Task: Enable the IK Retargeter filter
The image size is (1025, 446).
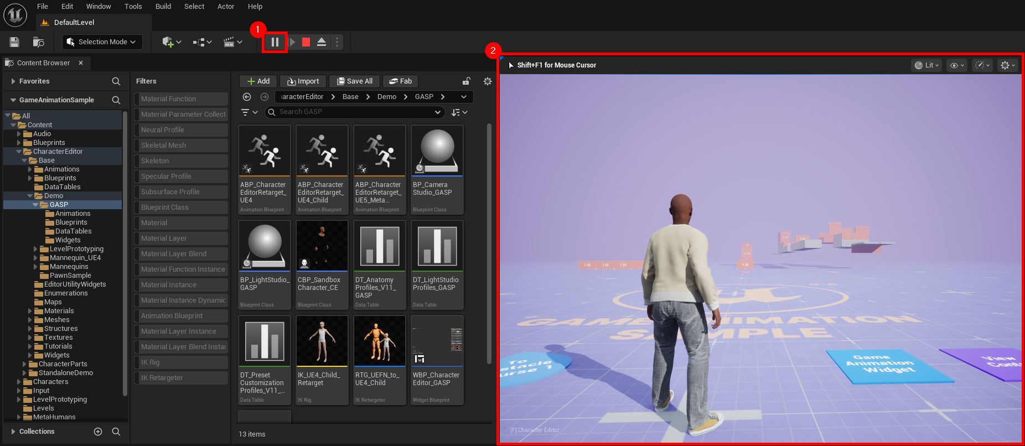Action: (181, 378)
